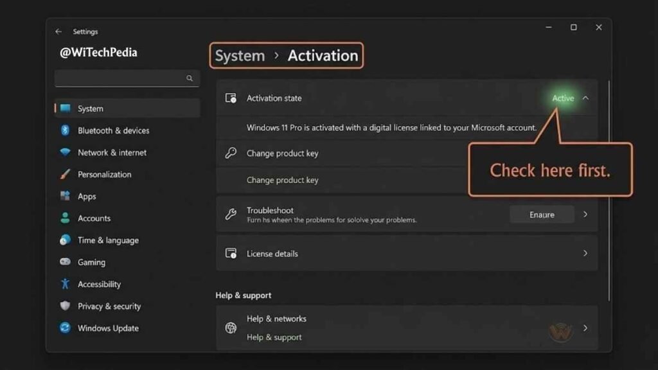Open the System category label

pos(90,109)
